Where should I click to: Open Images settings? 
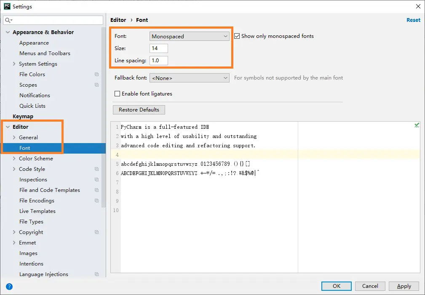click(28, 253)
